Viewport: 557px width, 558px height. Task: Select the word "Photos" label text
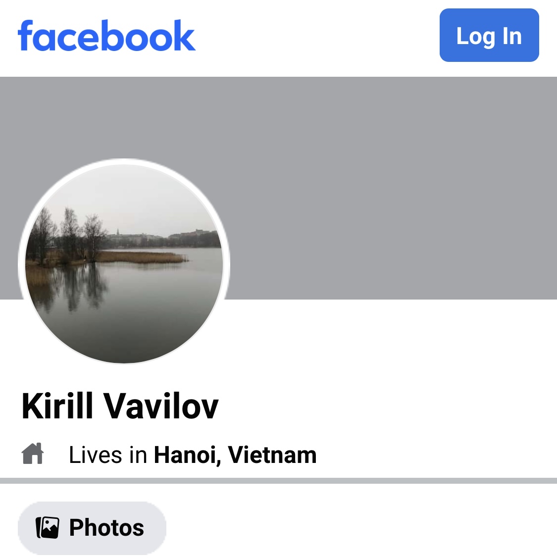[106, 528]
